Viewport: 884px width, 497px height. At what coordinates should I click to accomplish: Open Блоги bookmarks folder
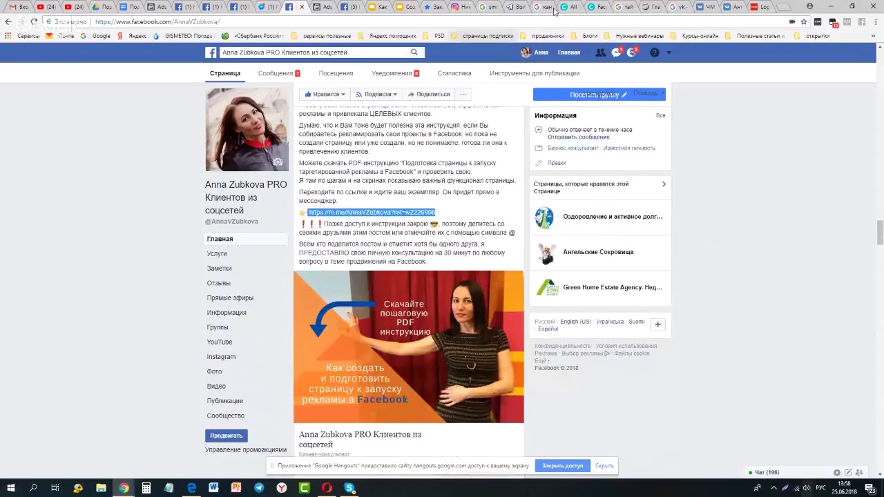pyautogui.click(x=584, y=36)
